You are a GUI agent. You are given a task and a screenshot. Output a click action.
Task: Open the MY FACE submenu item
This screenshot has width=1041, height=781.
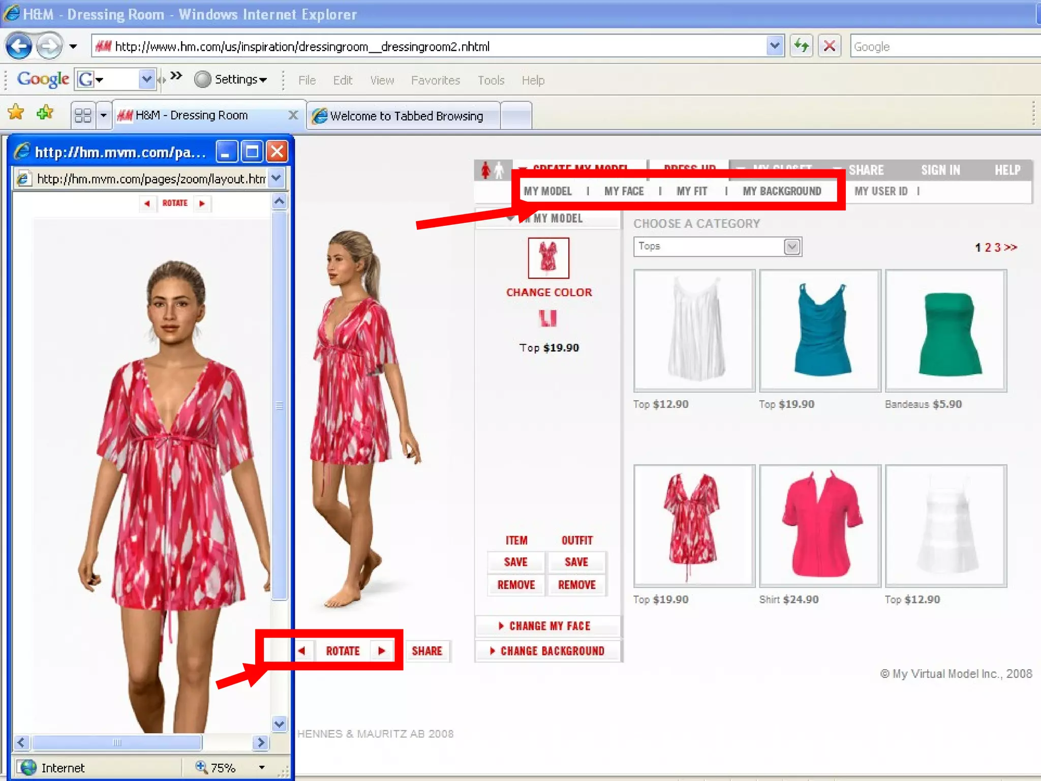coord(624,191)
